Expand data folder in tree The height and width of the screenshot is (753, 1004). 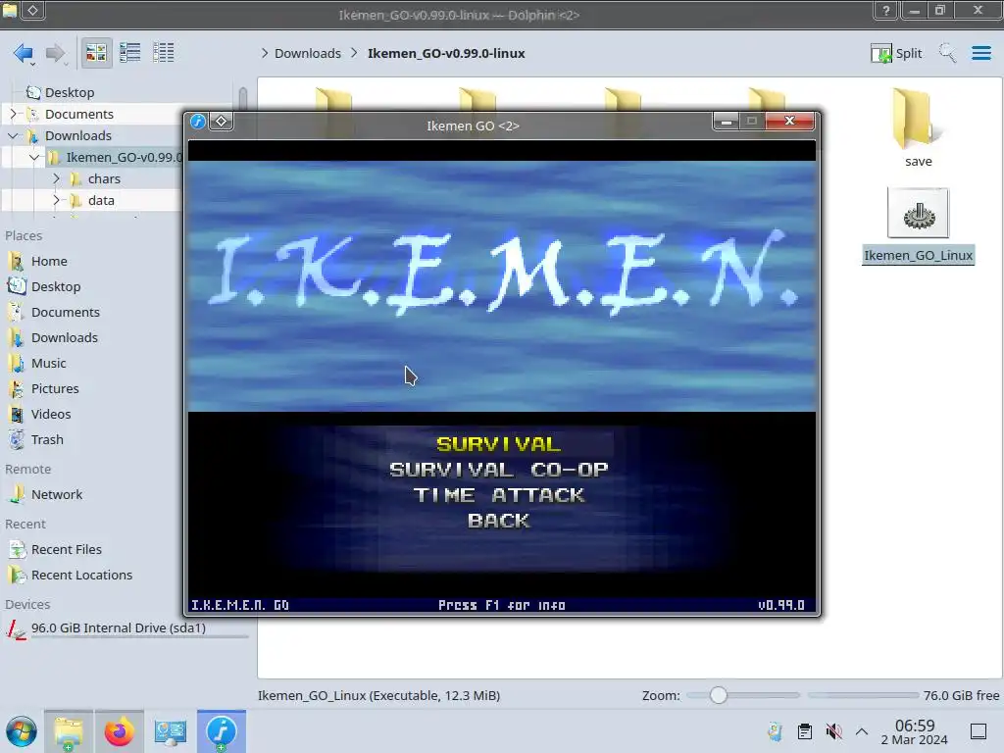[56, 200]
